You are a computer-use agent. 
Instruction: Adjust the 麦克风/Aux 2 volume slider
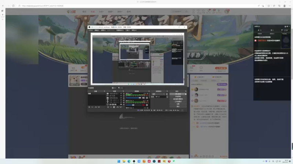tap(134, 105)
